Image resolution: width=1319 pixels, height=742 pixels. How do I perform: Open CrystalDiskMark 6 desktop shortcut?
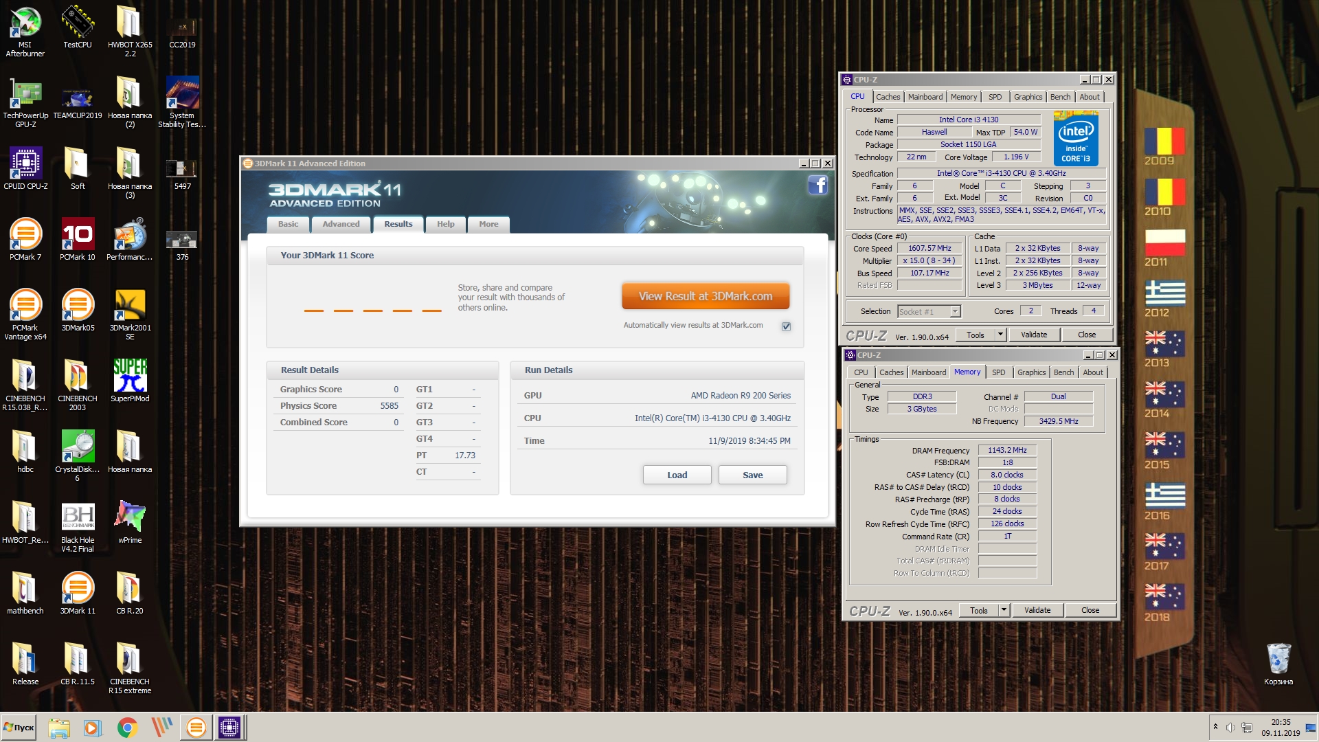[x=78, y=456]
